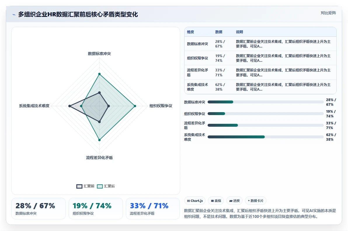Click the 数据 column header
The height and width of the screenshot is (231, 348).
point(219,32)
